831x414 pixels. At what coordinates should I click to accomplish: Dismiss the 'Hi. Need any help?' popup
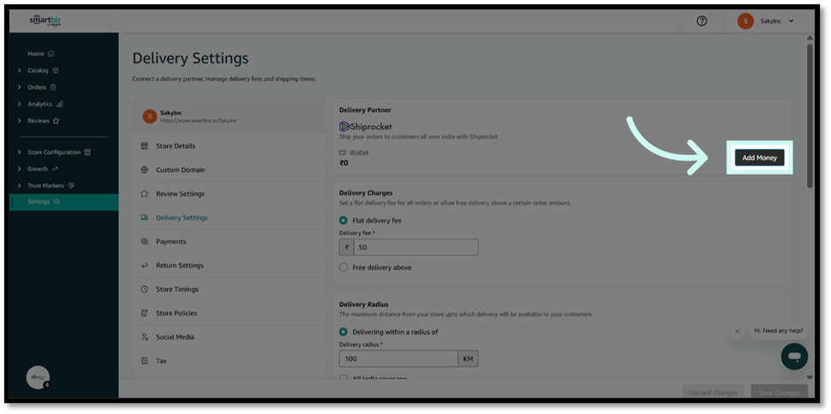pos(738,331)
